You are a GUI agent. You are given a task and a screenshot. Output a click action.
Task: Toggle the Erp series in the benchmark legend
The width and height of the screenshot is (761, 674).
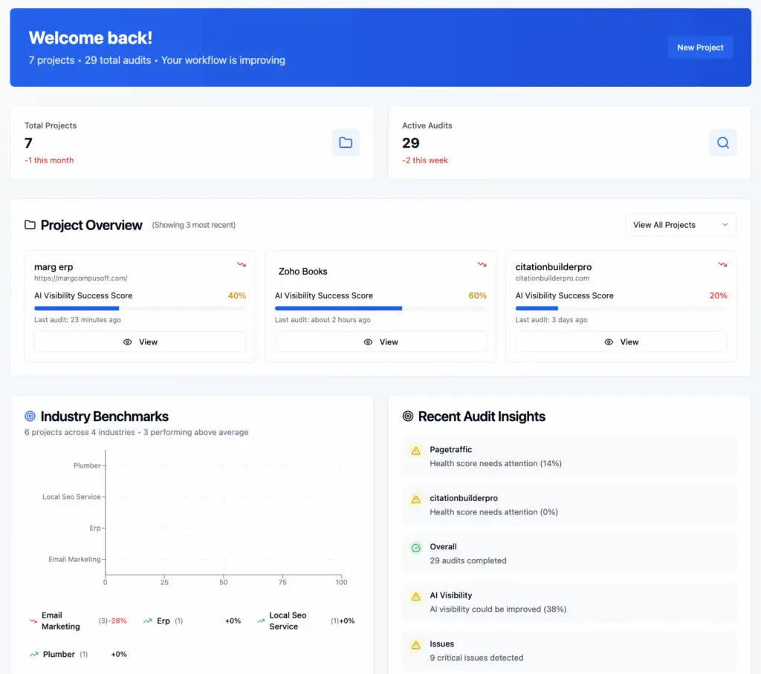pyautogui.click(x=165, y=621)
